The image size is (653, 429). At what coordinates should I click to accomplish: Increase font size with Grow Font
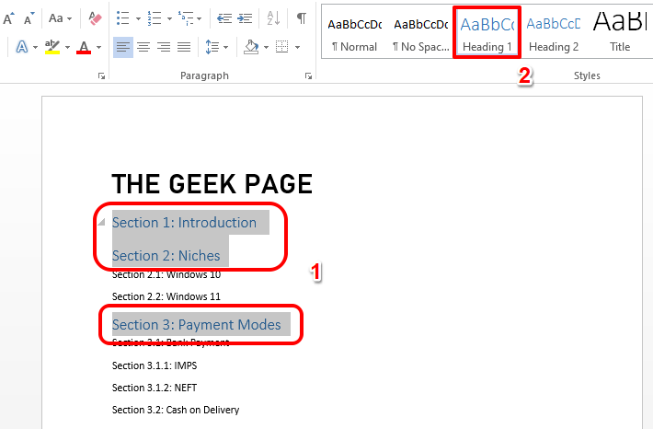pos(8,18)
